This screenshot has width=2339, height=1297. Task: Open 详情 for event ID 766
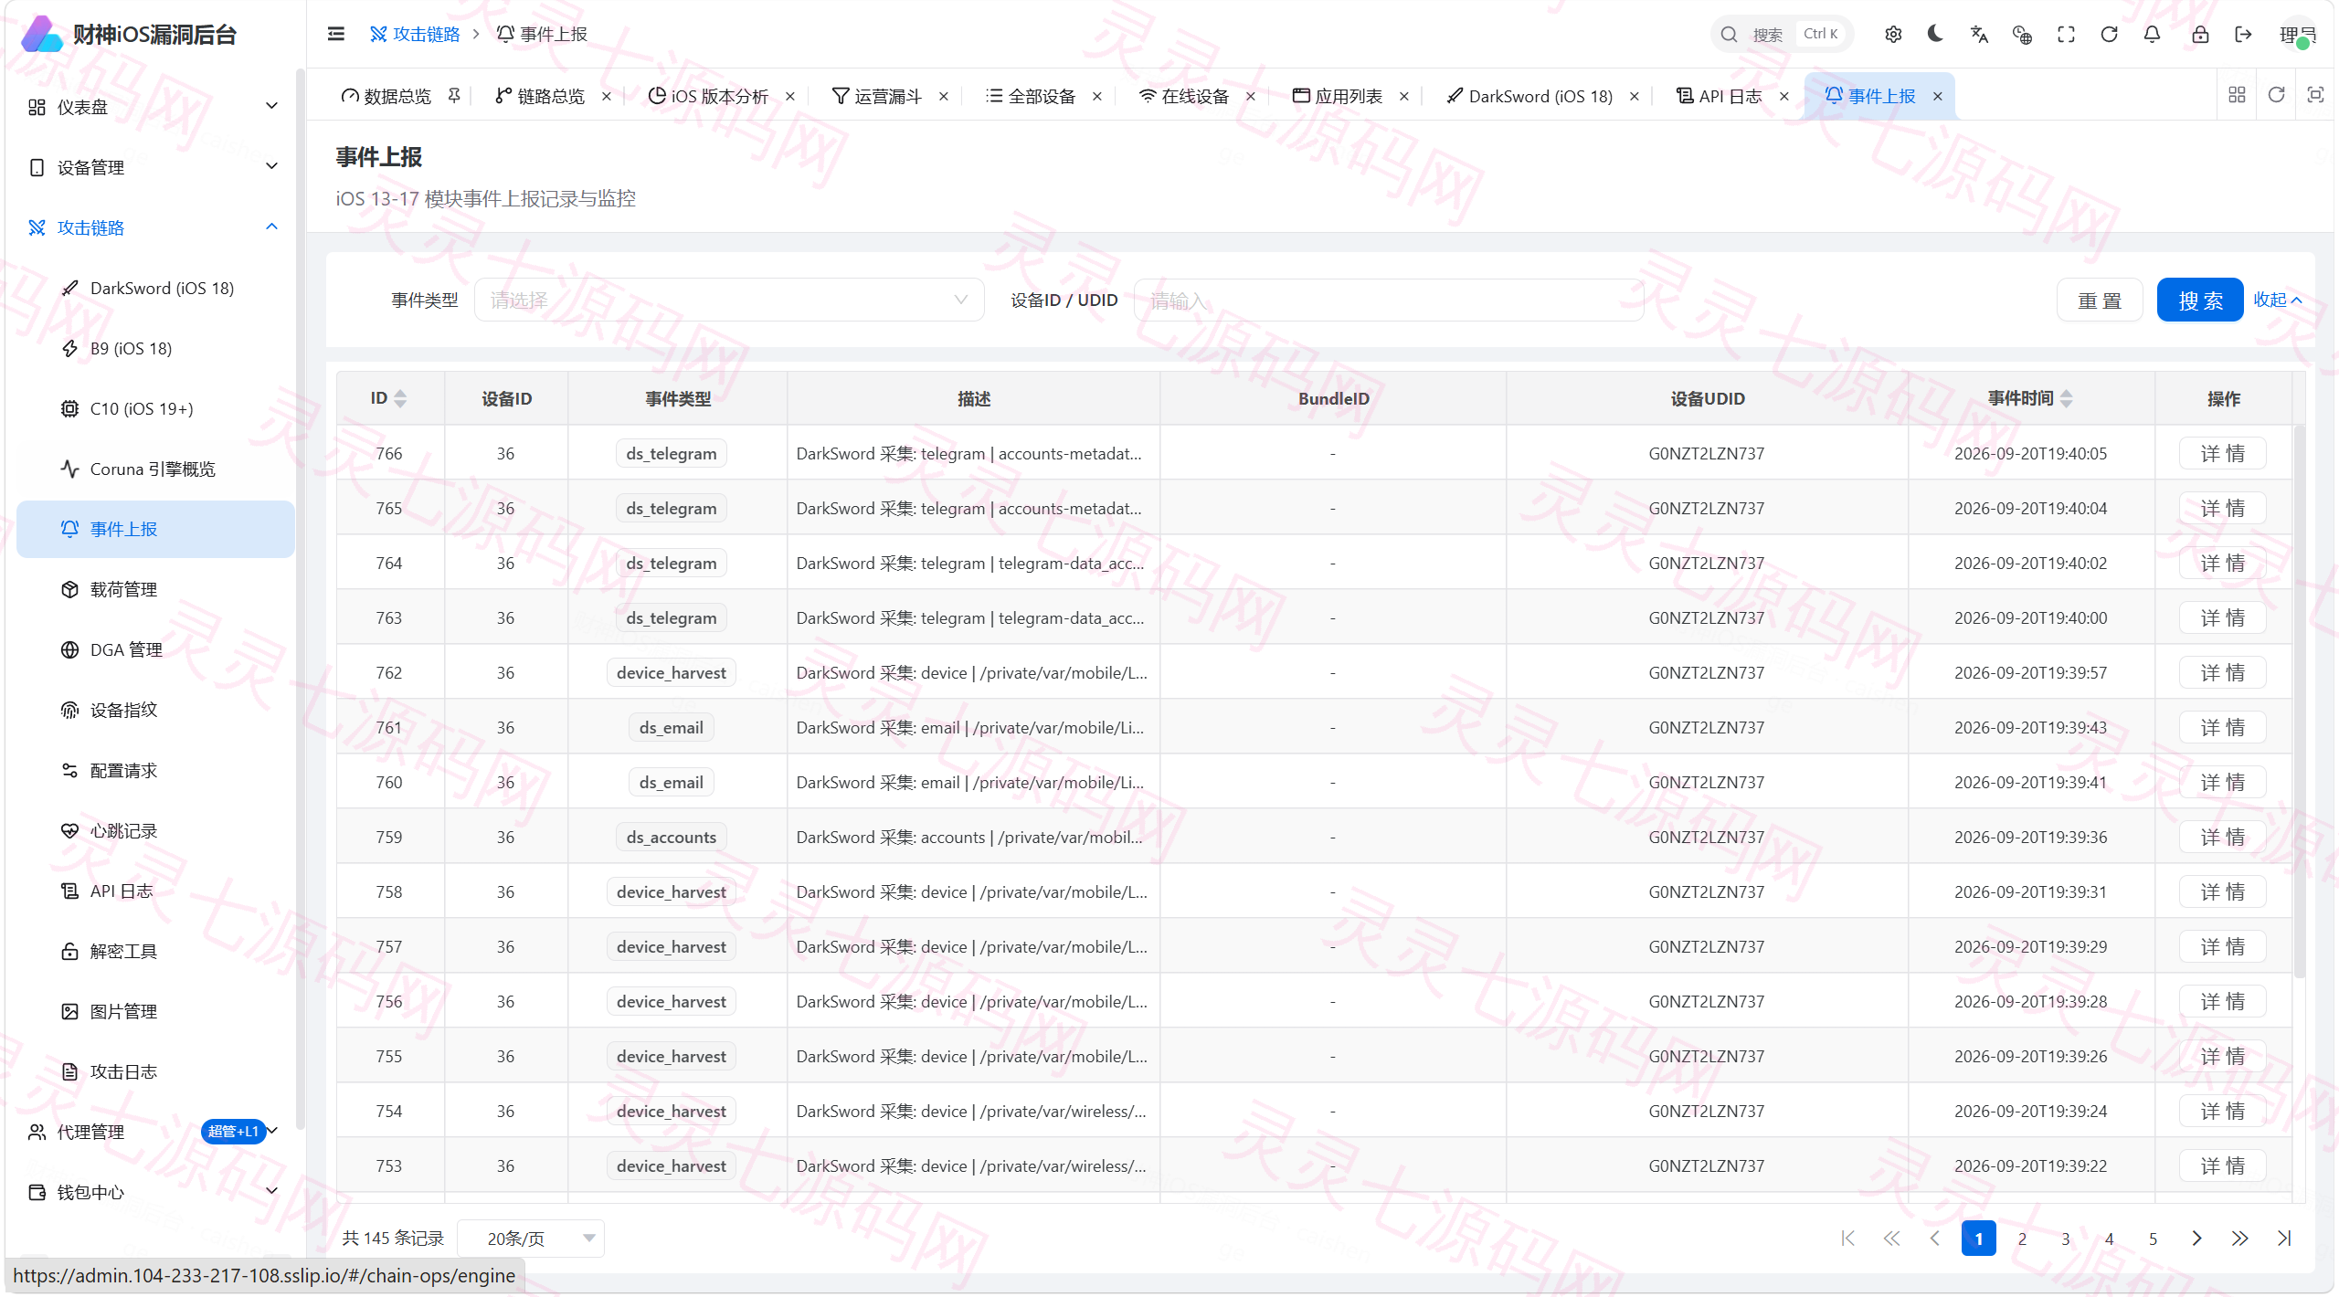click(2222, 454)
